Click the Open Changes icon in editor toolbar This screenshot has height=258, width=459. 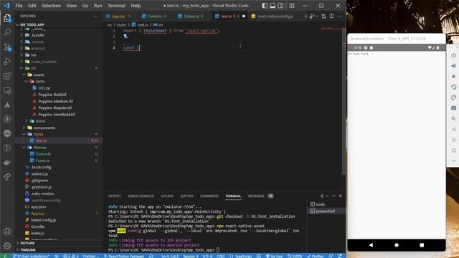point(323,16)
